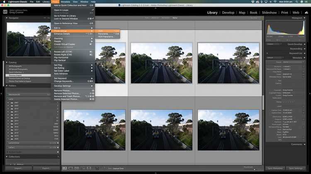Image resolution: width=311 pixels, height=174 pixels.
Task: Expand the Keywording panel
Action: (304, 49)
